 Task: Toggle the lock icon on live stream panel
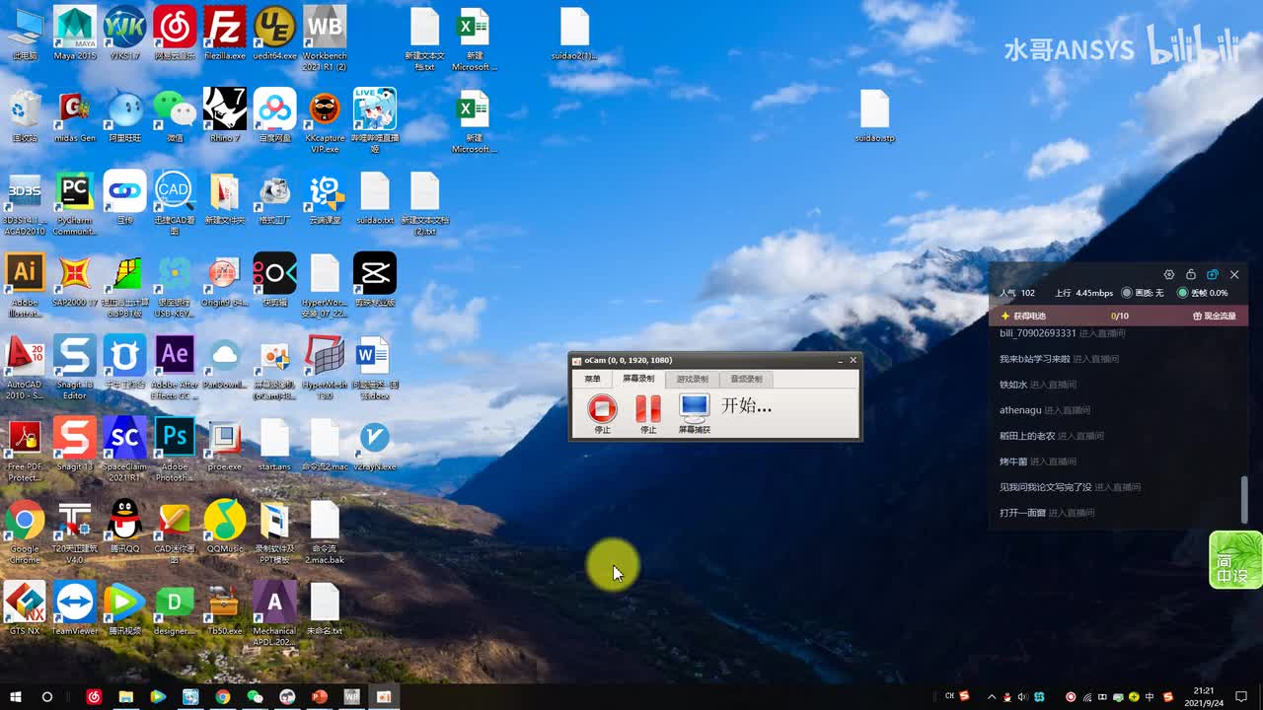pos(1191,275)
